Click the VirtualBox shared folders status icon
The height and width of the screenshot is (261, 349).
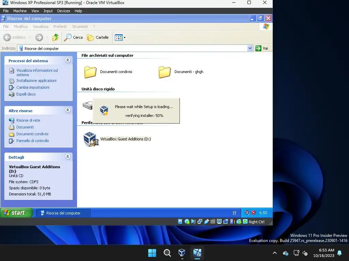[x=213, y=222]
